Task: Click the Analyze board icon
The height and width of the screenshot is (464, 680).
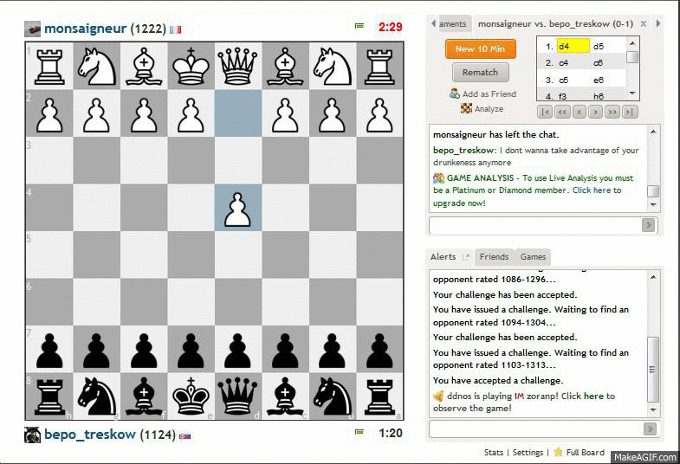Action: (x=466, y=109)
